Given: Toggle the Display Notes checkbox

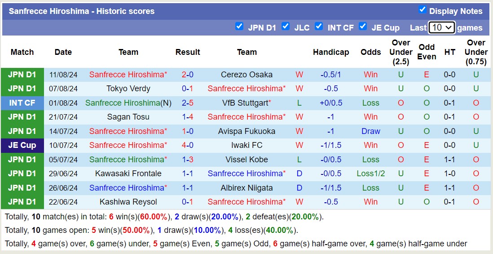Looking at the screenshot, I should (422, 10).
